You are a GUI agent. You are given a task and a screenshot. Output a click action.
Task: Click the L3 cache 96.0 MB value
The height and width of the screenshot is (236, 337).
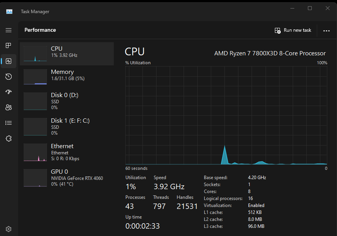tap(256, 226)
